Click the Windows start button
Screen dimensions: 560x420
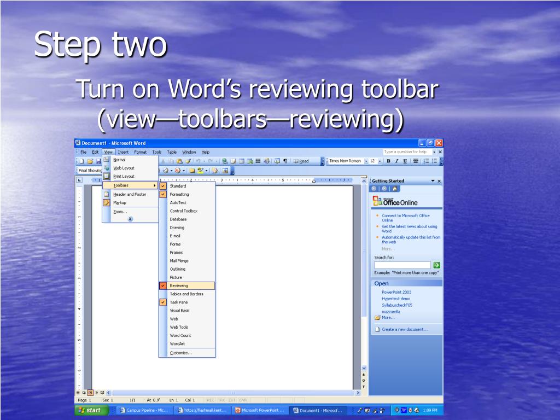(91, 410)
